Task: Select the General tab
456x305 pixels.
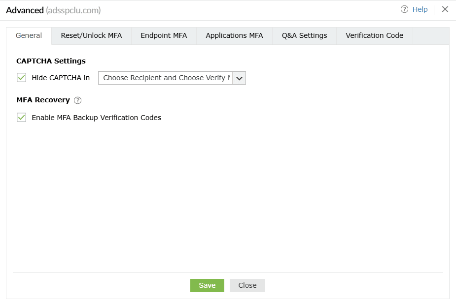Action: (x=29, y=35)
